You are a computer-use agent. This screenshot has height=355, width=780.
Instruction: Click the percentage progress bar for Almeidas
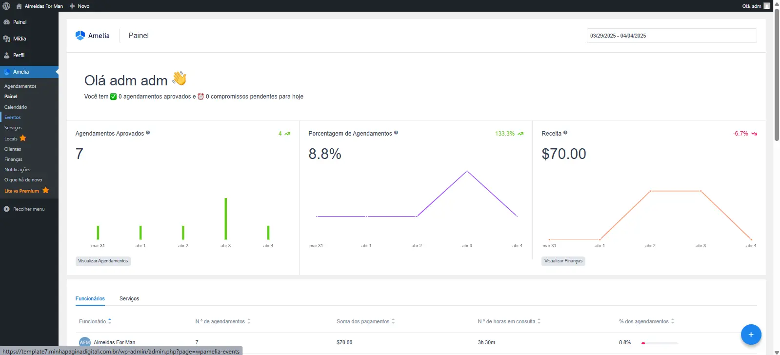[x=660, y=343]
